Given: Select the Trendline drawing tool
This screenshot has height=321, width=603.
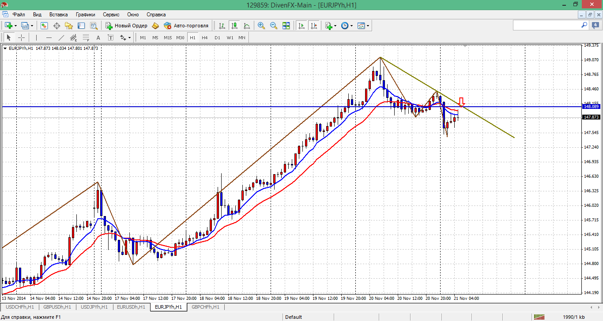Looking at the screenshot, I should (61, 37).
